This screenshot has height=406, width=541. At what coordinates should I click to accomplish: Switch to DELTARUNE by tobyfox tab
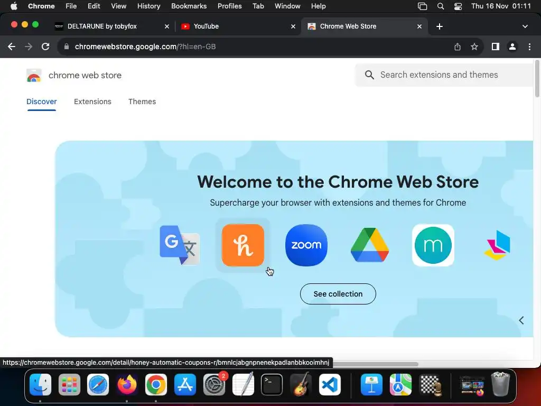[113, 26]
